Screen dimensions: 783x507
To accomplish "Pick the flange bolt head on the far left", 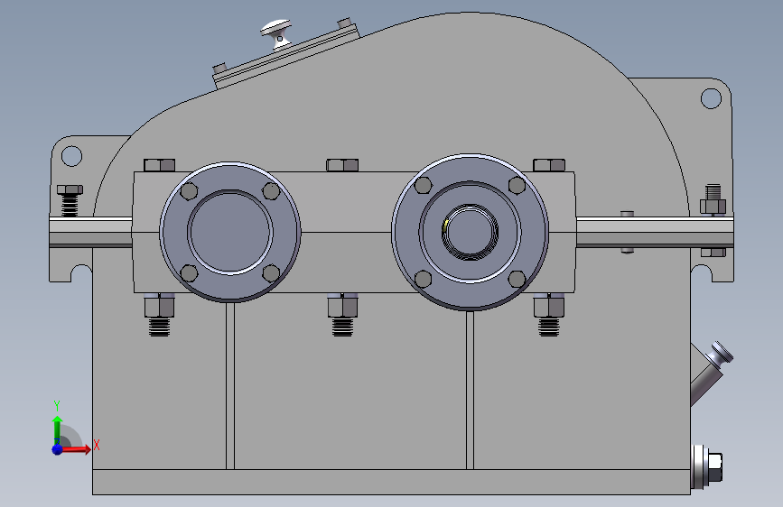I will coord(70,190).
